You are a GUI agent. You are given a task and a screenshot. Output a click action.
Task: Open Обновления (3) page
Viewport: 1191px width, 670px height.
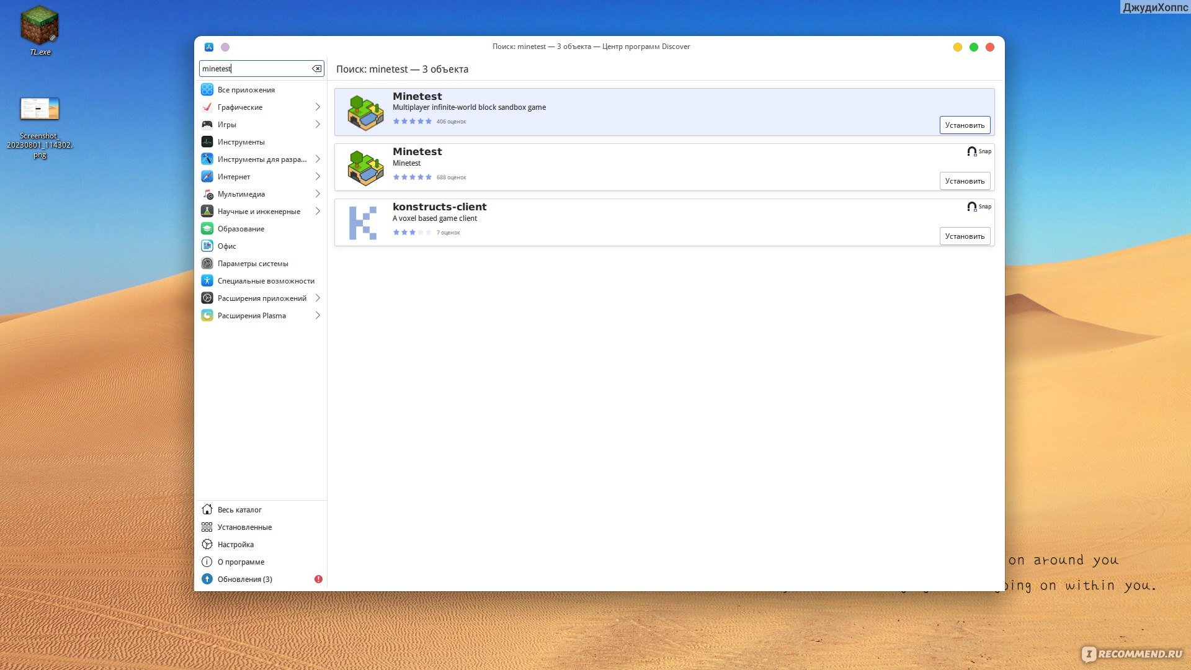click(x=261, y=579)
